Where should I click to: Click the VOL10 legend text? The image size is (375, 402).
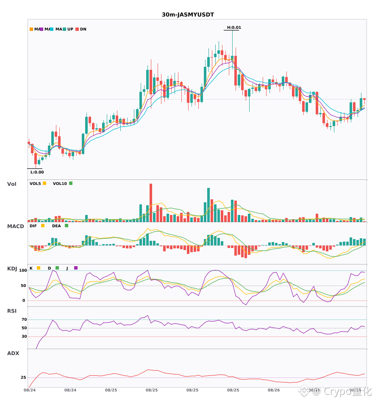[x=60, y=184]
